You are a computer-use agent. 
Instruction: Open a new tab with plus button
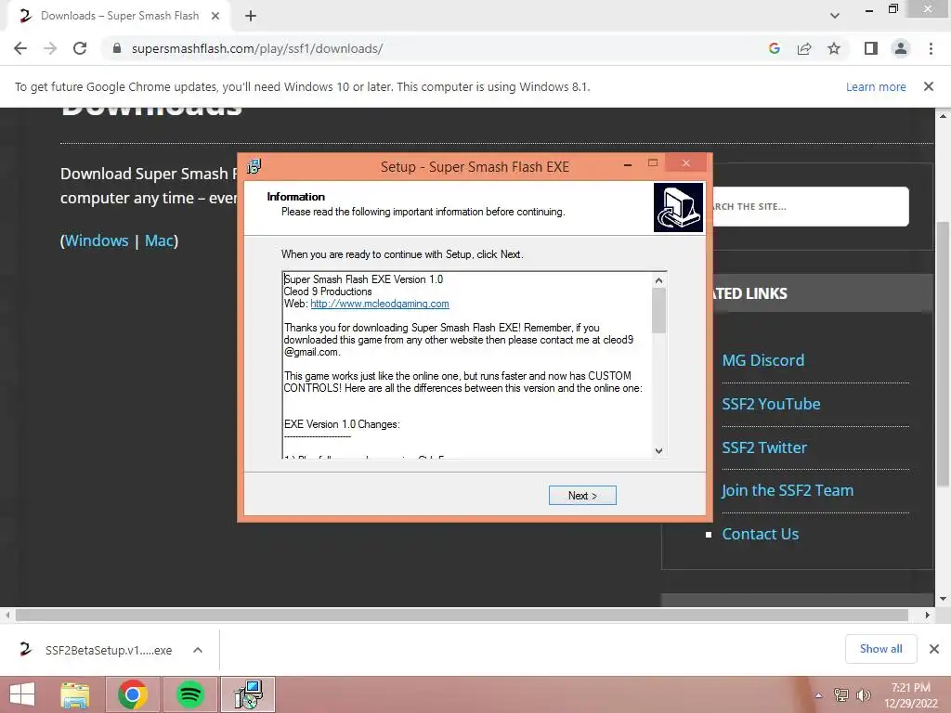pos(251,16)
